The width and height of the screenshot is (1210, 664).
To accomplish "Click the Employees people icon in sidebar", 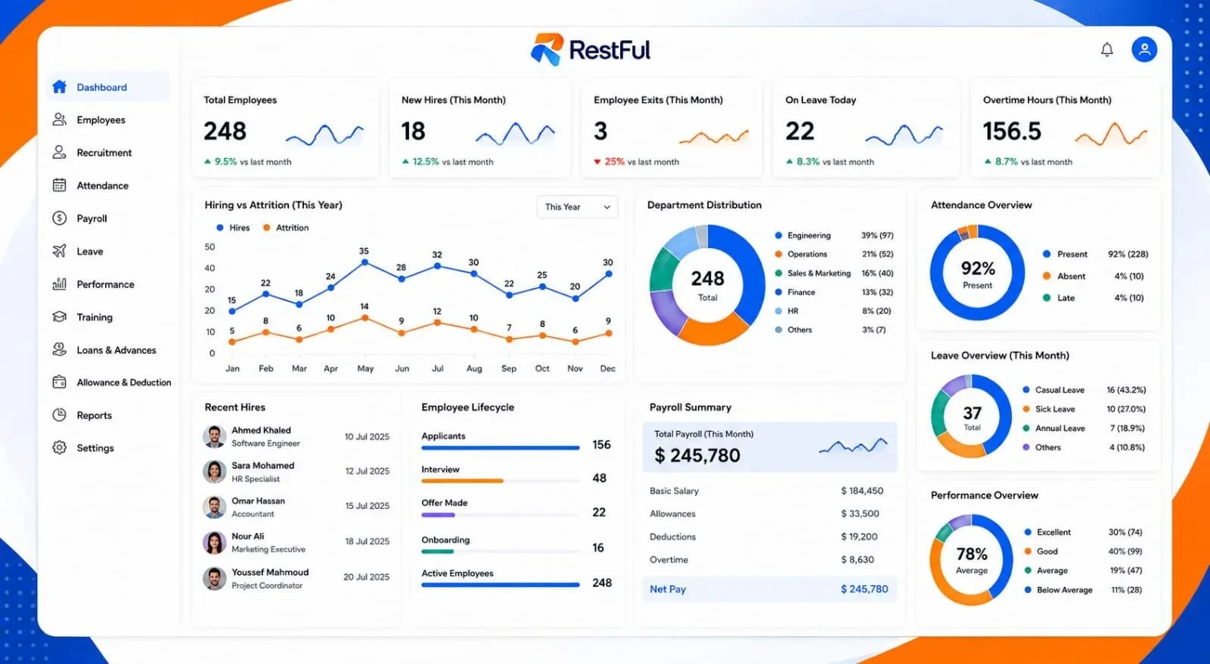I will click(x=59, y=119).
